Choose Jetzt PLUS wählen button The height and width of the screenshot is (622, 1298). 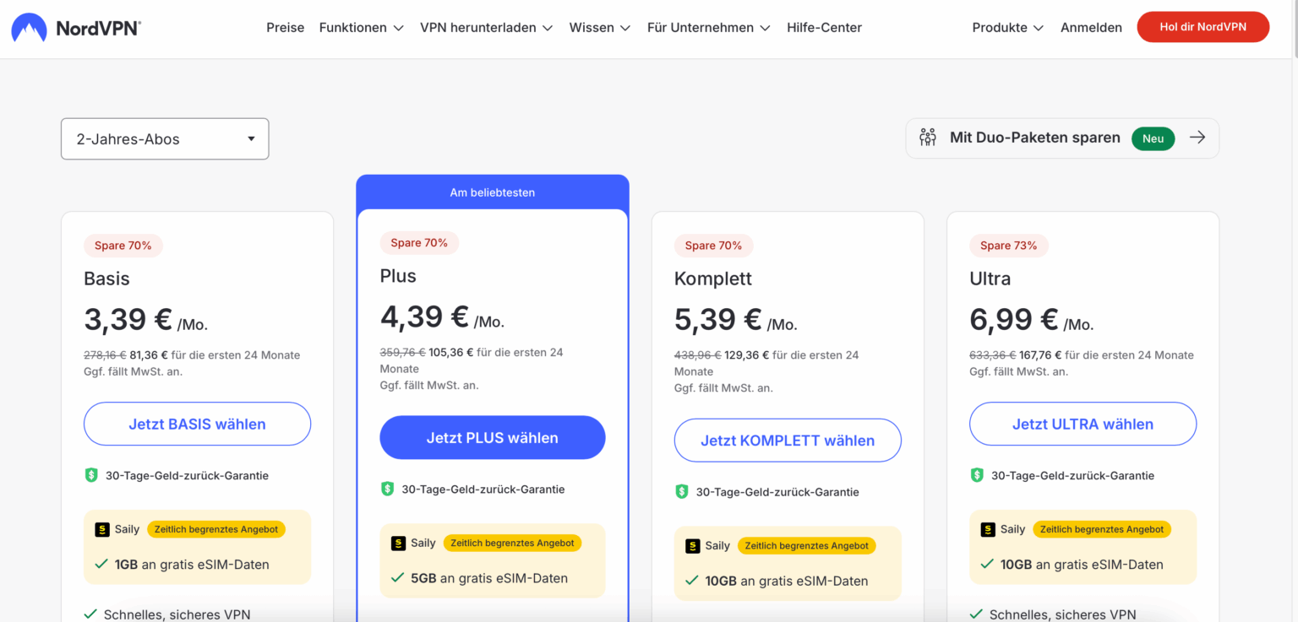tap(493, 437)
